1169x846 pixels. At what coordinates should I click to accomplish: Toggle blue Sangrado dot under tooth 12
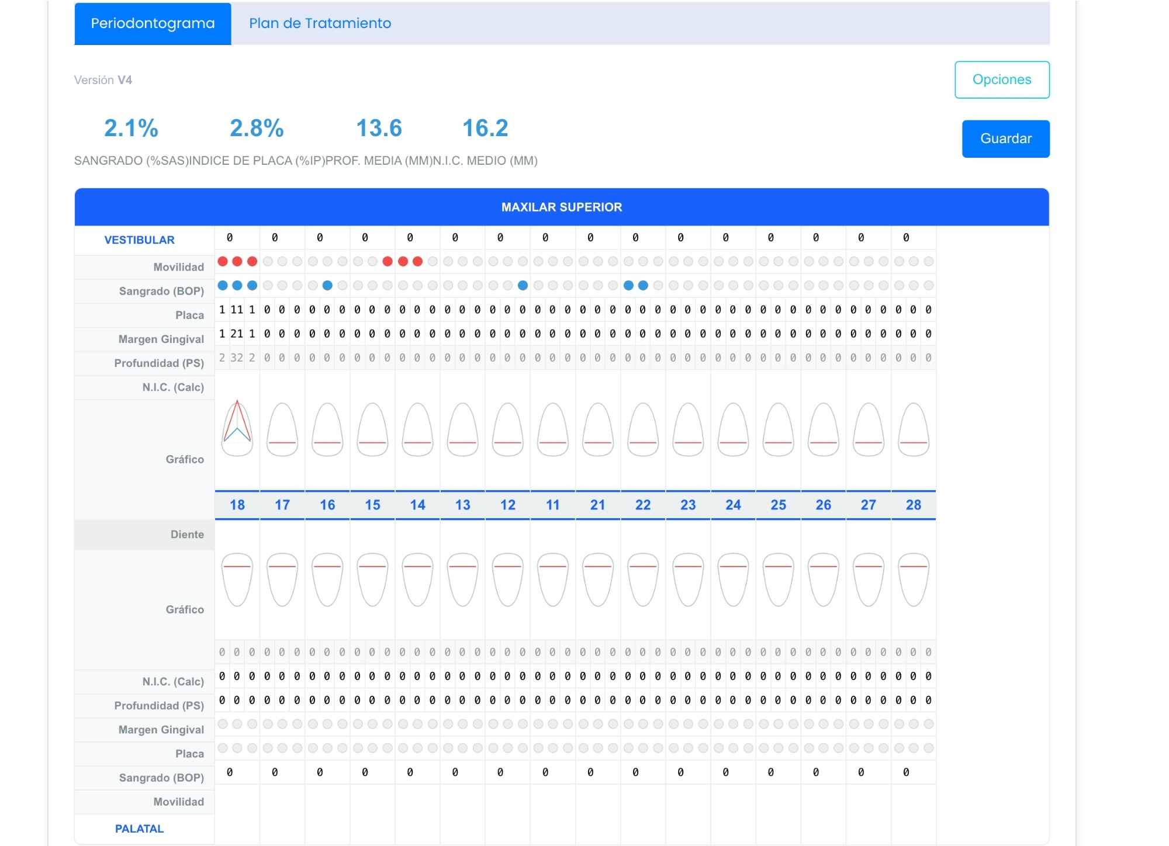click(523, 286)
